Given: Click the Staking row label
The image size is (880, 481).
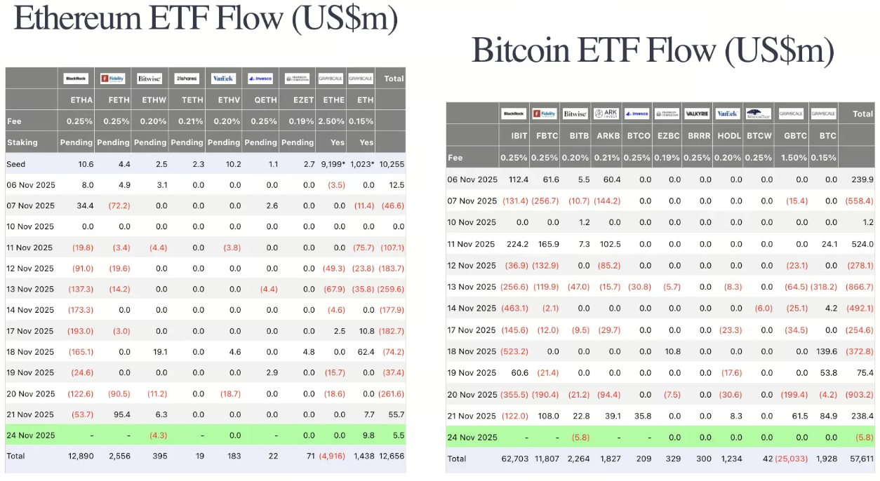Looking at the screenshot, I should coord(22,142).
